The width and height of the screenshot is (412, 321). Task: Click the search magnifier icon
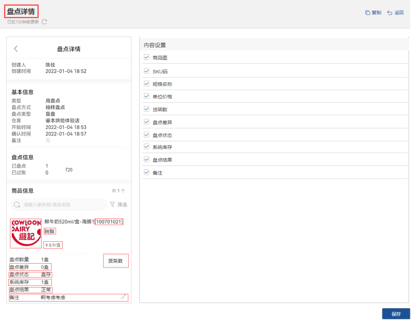(x=17, y=205)
